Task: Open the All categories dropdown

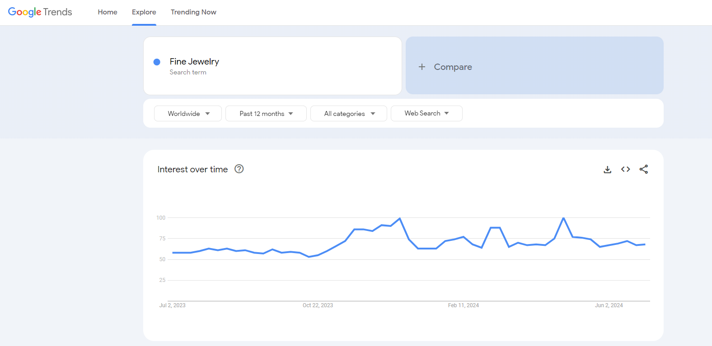Action: pyautogui.click(x=349, y=113)
